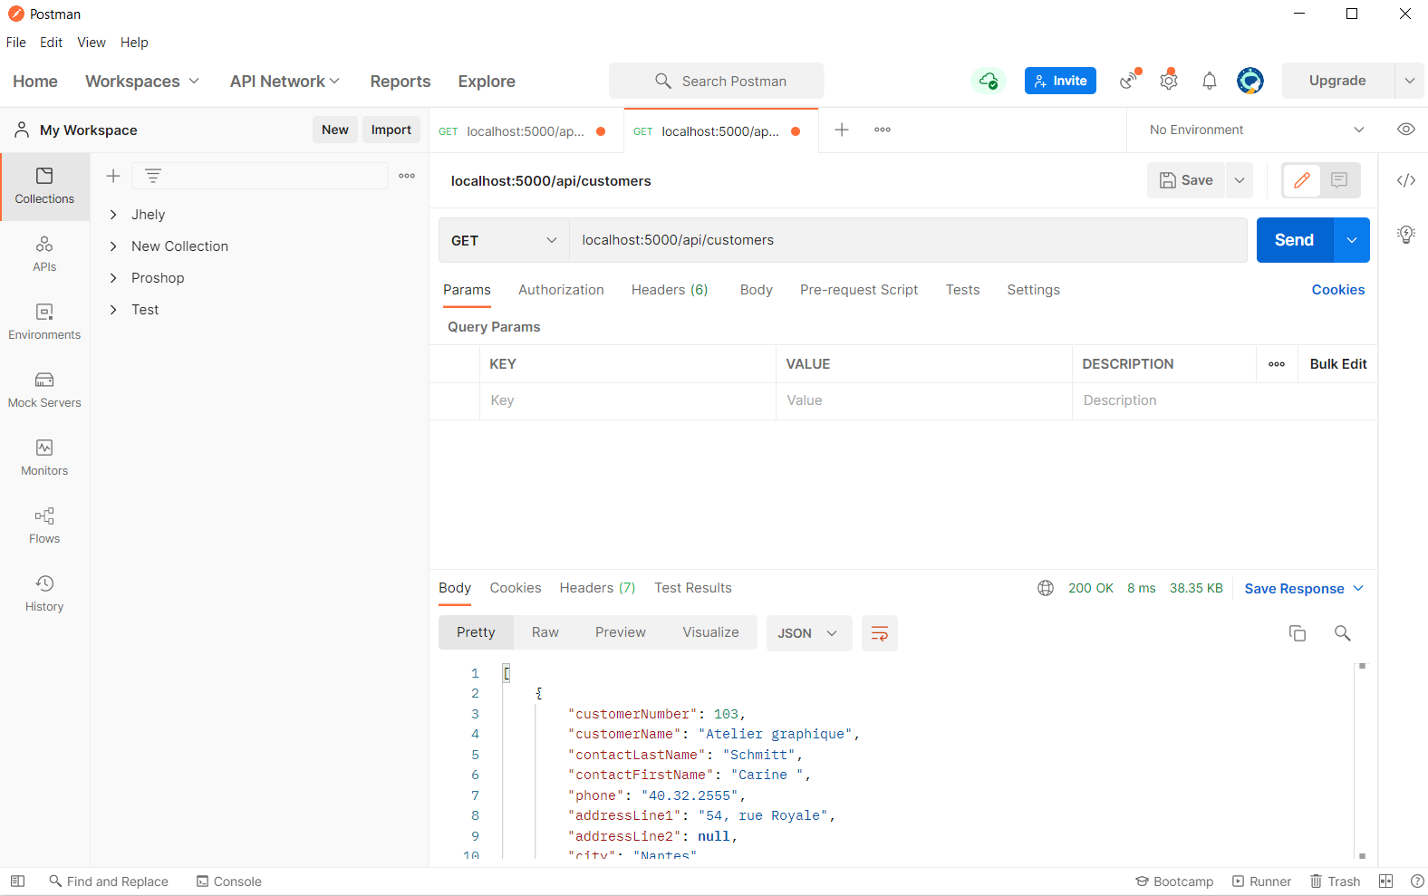
Task: Click the request URL input field
Action: (909, 240)
